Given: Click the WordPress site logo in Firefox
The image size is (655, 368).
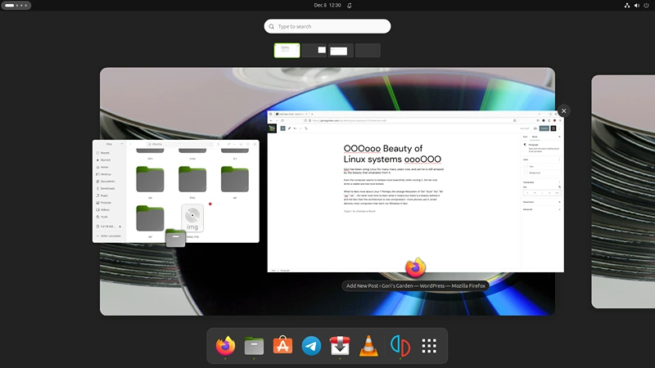Looking at the screenshot, I should coord(272,128).
